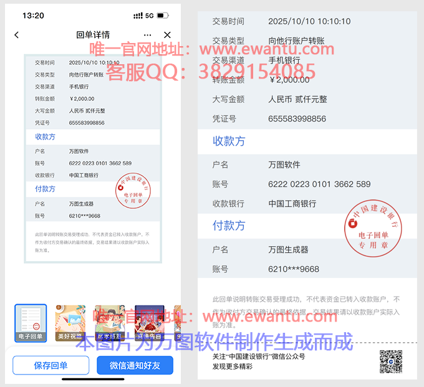Tap payee name 万图软件 in phone receipt
The image size is (424, 387).
click(79, 151)
